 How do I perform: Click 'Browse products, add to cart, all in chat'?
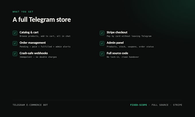point(45,36)
